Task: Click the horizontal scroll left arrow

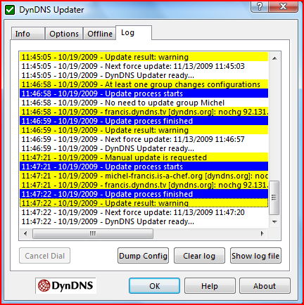Action: point(25,233)
